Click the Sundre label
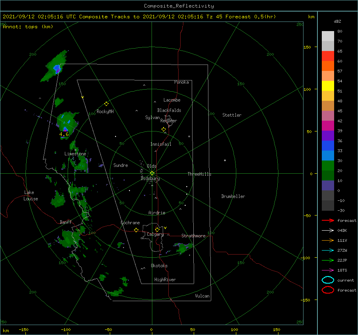The width and height of the screenshot is (358, 335). tap(121, 165)
